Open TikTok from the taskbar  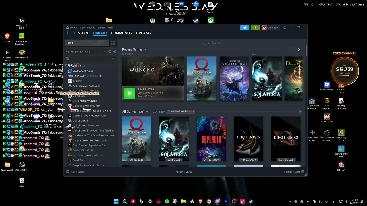coord(243,201)
